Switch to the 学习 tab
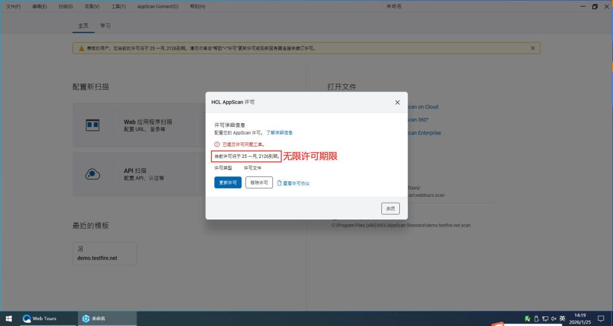 coord(105,26)
